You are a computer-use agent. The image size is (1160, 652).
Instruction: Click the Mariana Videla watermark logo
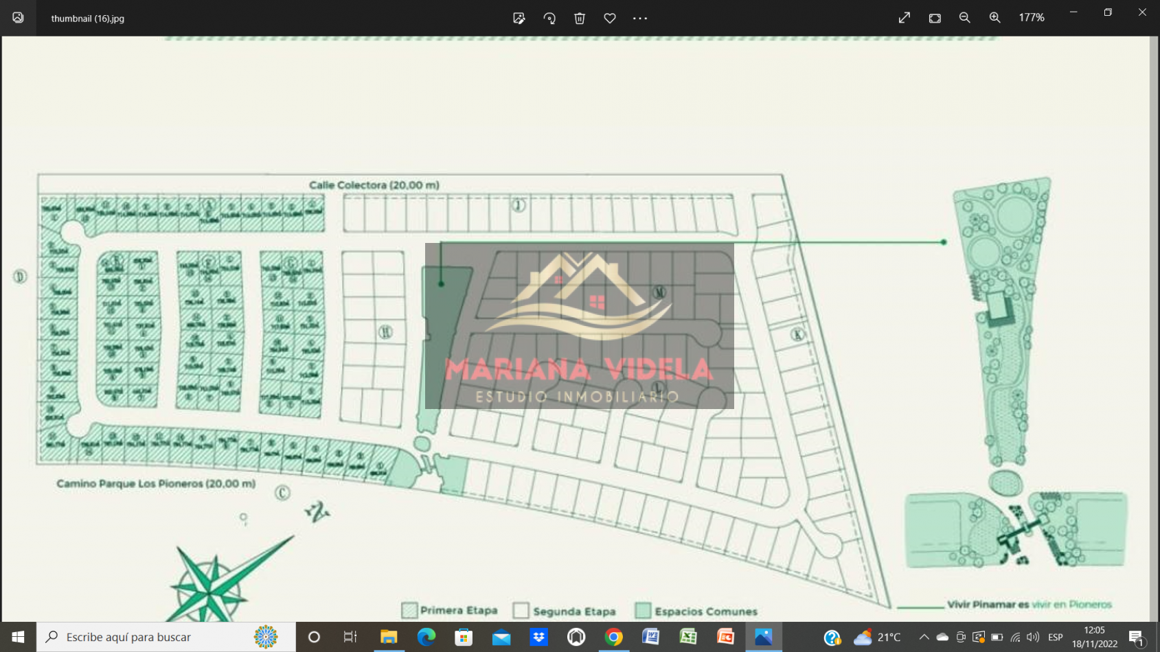pos(579,326)
